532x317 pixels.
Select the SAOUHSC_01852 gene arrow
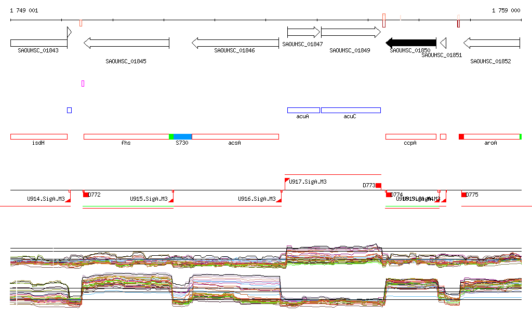pyautogui.click(x=491, y=43)
